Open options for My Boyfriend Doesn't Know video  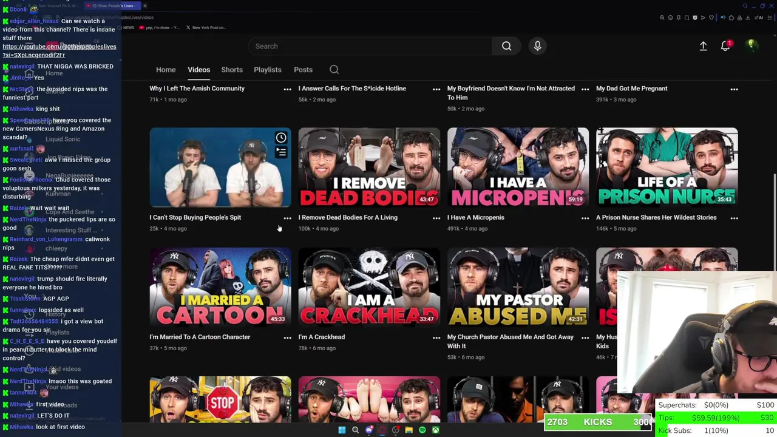pos(585,89)
